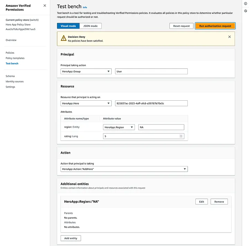Open the info panel icon at top right
The width and height of the screenshot is (249, 246).
point(246,3)
